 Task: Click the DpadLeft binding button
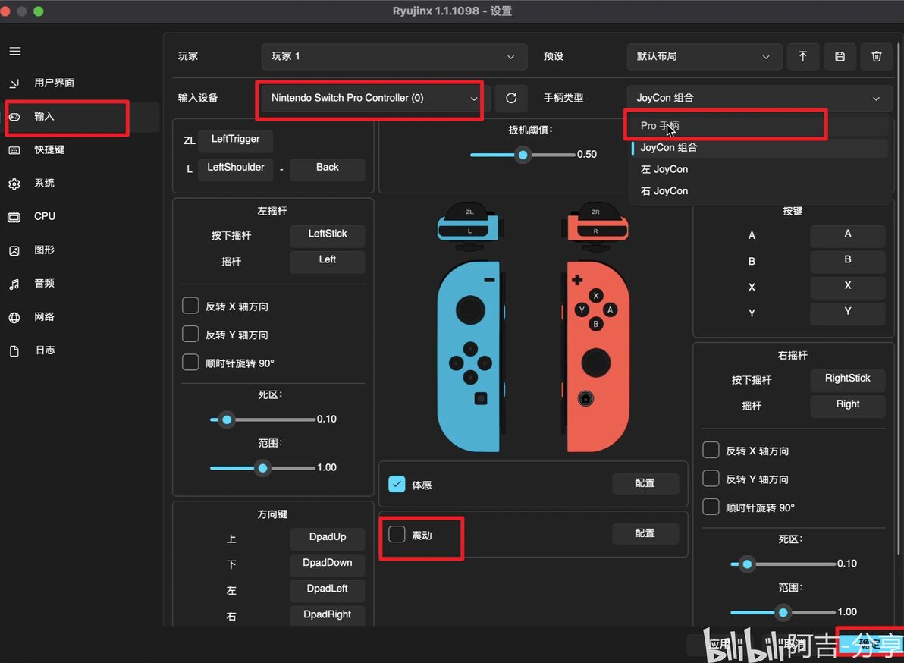328,589
